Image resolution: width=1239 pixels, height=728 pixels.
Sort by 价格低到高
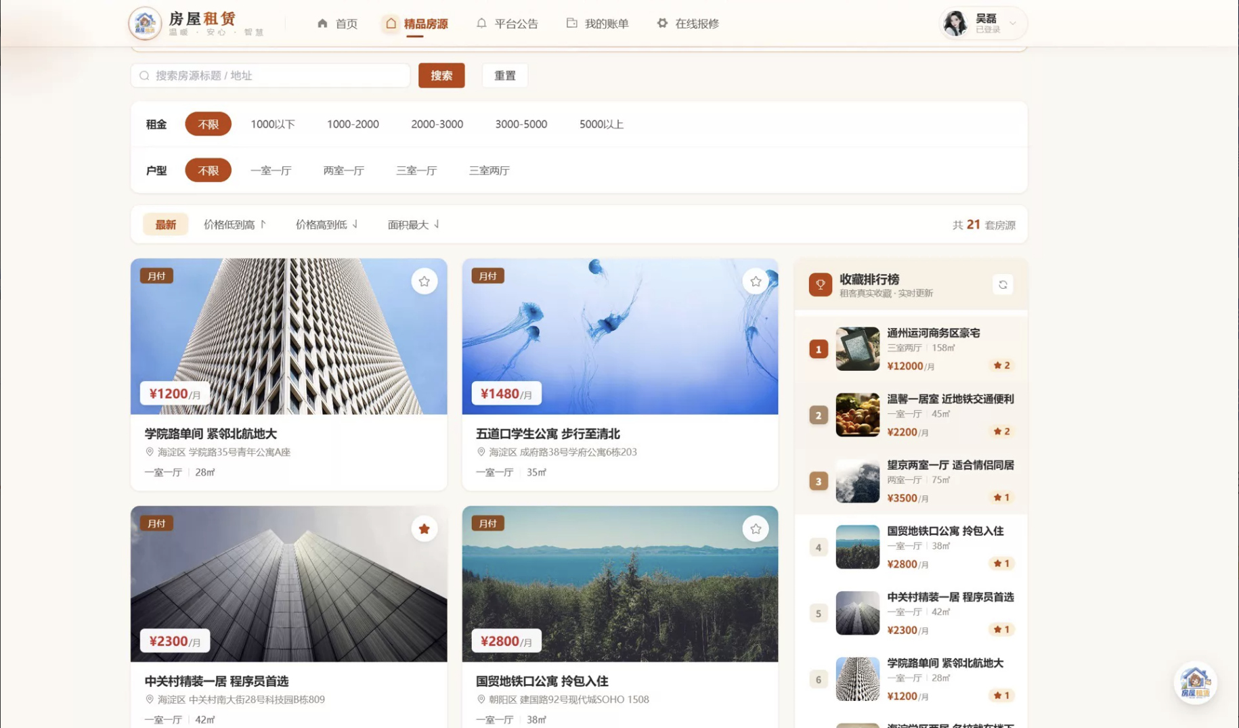click(235, 225)
